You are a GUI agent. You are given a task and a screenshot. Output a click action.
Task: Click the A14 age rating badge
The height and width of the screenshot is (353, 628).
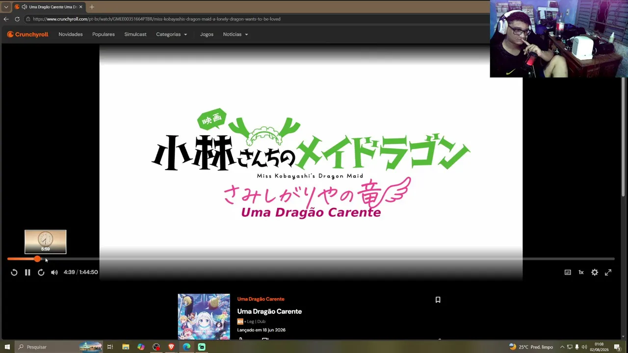[x=240, y=322]
